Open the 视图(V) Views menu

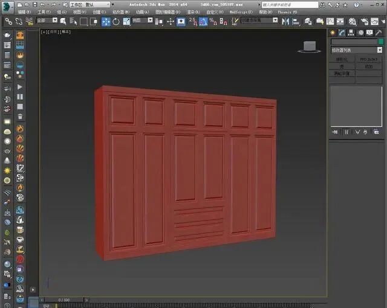pyautogui.click(x=79, y=12)
